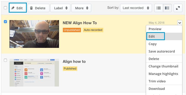Choose Edit in the video dropdown menu
Screen dimensions: 186x95
[164, 36]
